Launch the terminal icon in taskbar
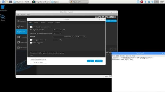The width and height of the screenshot is (165, 92). click(10, 2)
